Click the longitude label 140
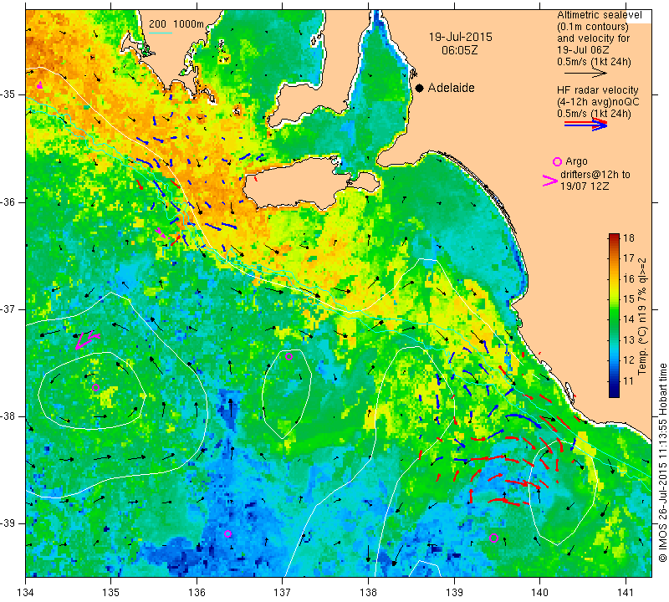669x602 pixels. pyautogui.click(x=539, y=593)
